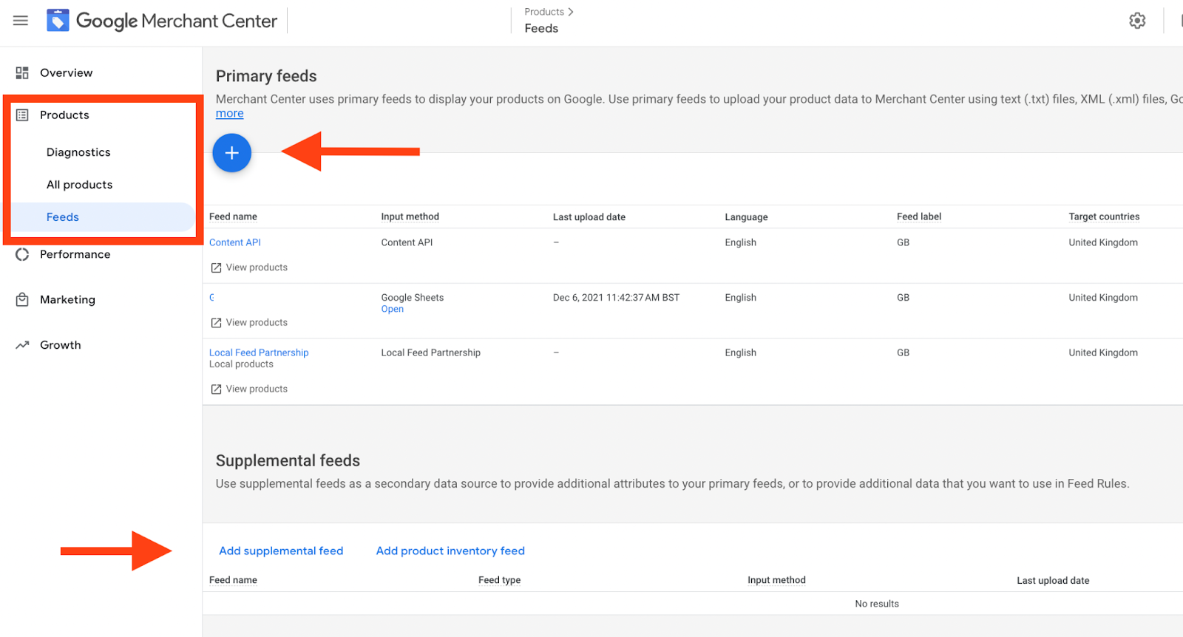This screenshot has width=1183, height=637.
Task: Open the settings gear icon
Action: click(x=1137, y=21)
